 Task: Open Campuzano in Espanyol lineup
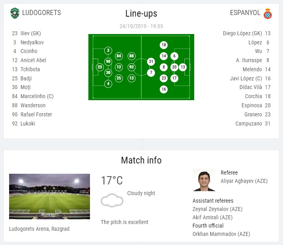tap(253, 123)
